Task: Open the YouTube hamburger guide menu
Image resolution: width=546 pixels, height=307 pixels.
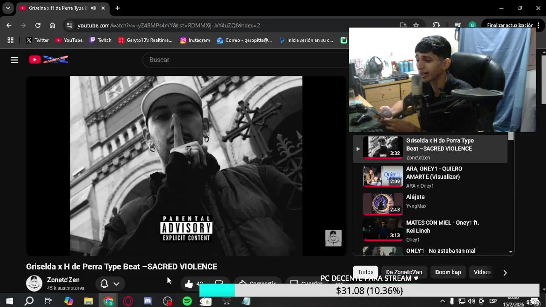Action: click(x=15, y=60)
